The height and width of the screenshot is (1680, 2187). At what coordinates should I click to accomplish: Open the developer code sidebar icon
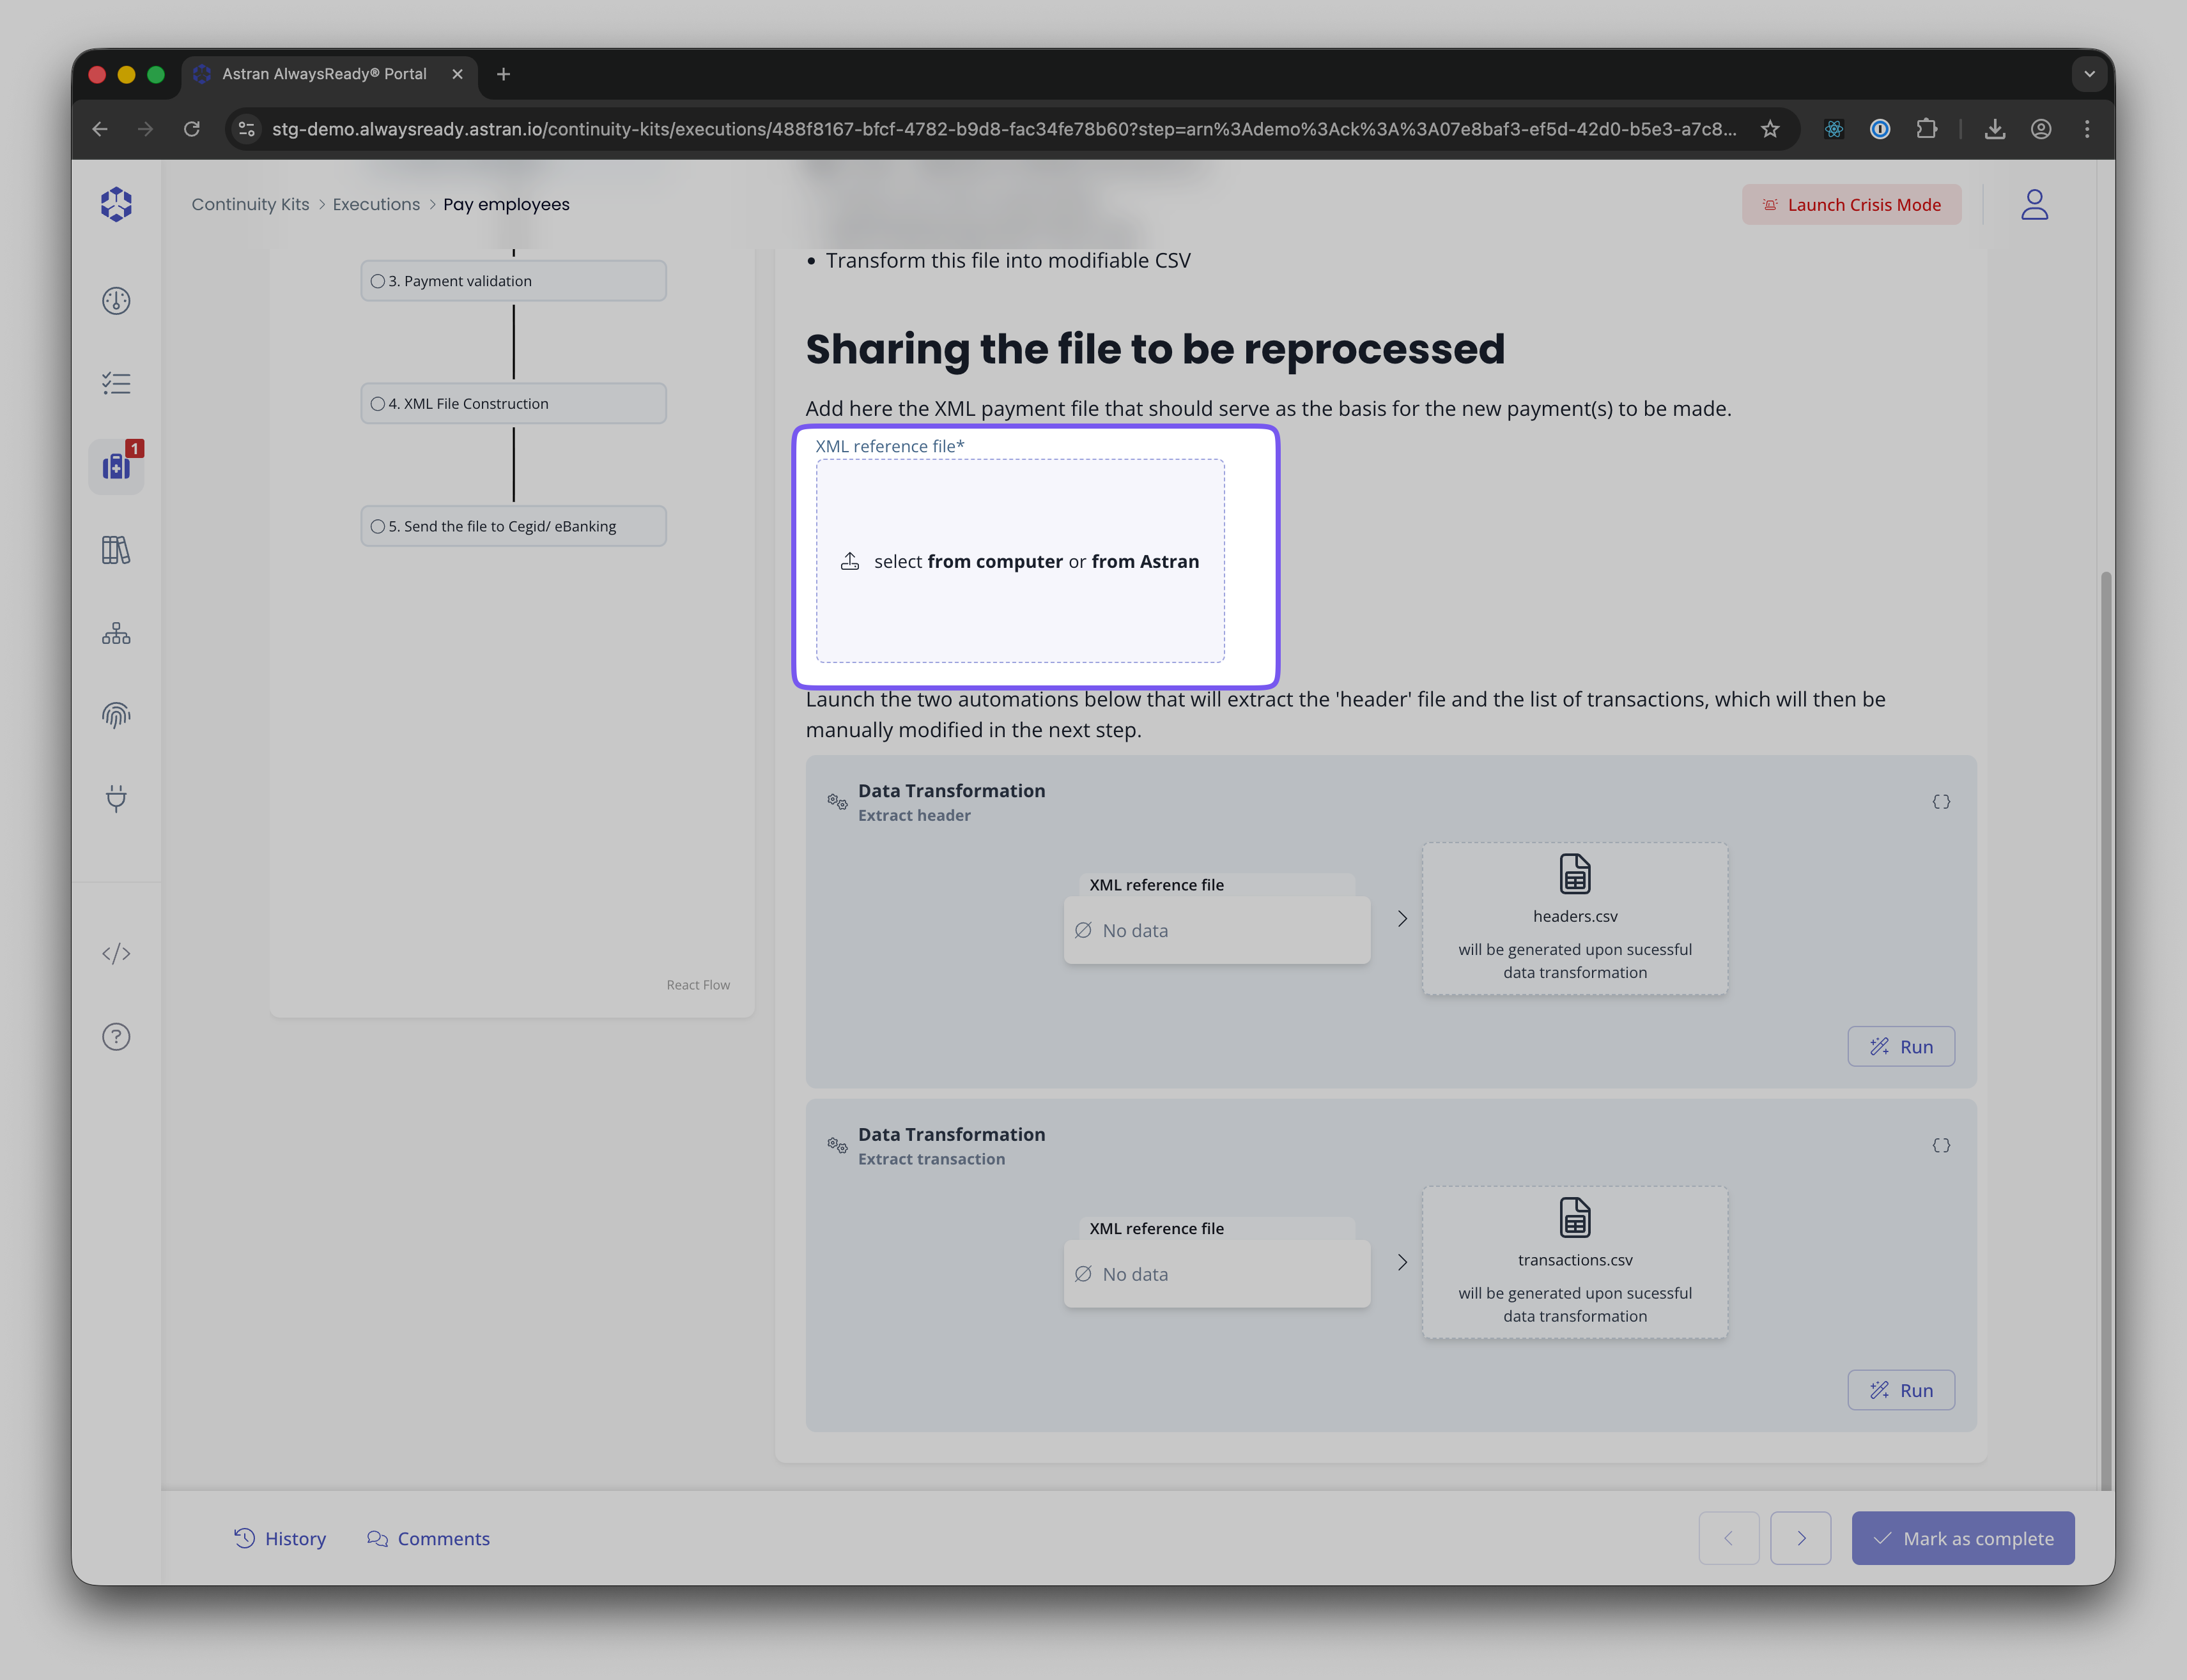pyautogui.click(x=116, y=954)
